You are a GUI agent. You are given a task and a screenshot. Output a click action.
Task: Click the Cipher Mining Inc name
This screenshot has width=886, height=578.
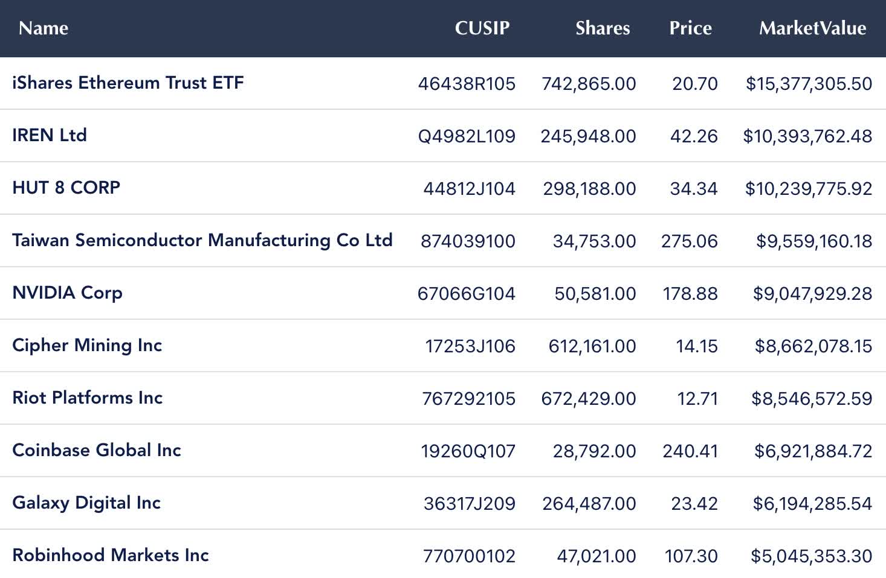[x=87, y=345]
